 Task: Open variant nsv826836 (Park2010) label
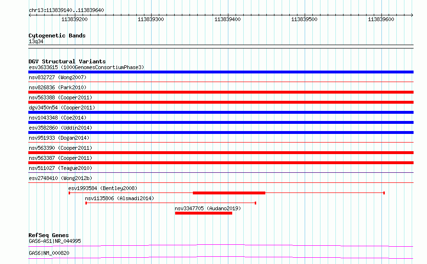coord(58,87)
